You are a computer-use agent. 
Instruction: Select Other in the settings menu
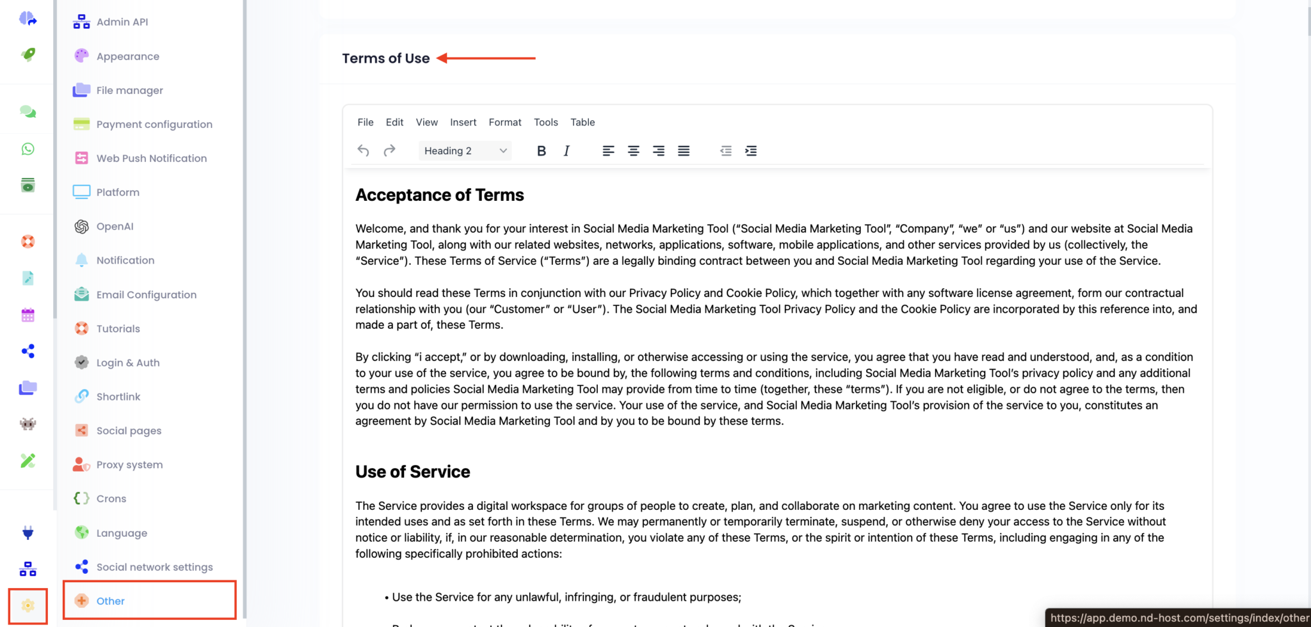pyautogui.click(x=150, y=601)
